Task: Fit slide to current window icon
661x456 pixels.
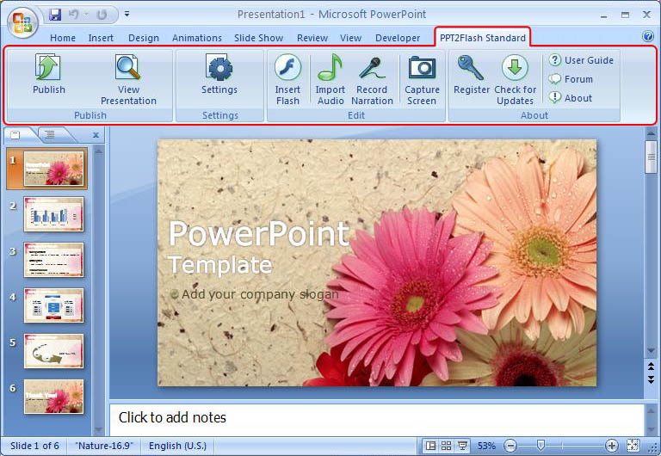Action: (x=633, y=446)
